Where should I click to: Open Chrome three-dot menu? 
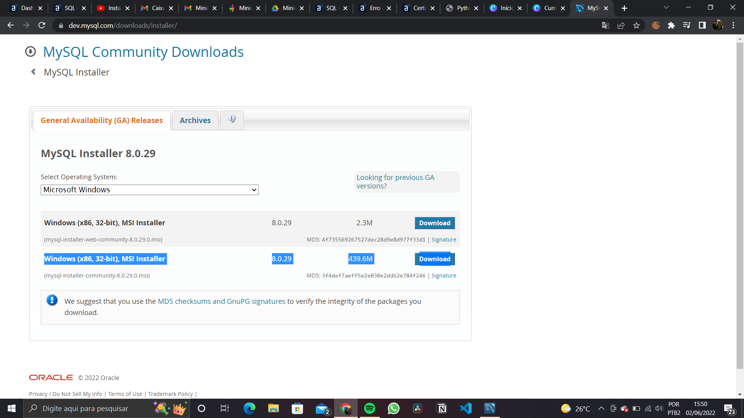pyautogui.click(x=733, y=26)
